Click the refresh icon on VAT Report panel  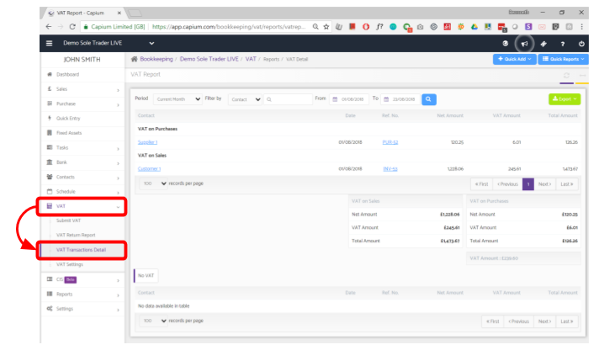[566, 76]
